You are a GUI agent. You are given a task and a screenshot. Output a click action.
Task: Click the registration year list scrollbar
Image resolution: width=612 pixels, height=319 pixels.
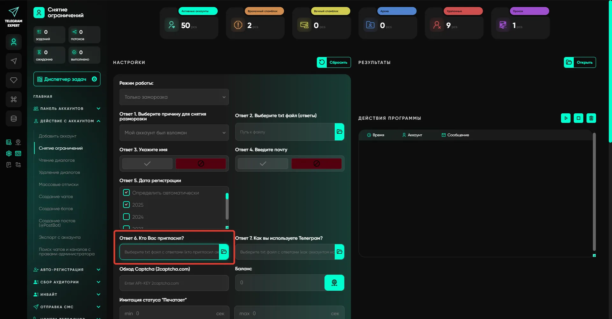tap(227, 206)
